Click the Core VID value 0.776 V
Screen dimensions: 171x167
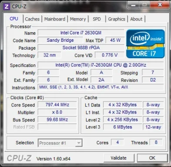(110, 55)
